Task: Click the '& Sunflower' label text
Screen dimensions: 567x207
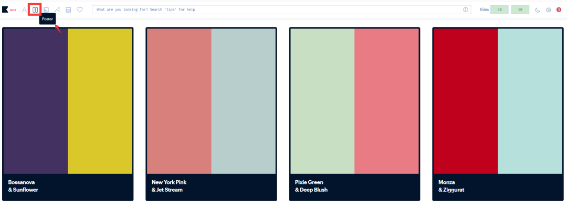Action: (x=23, y=190)
